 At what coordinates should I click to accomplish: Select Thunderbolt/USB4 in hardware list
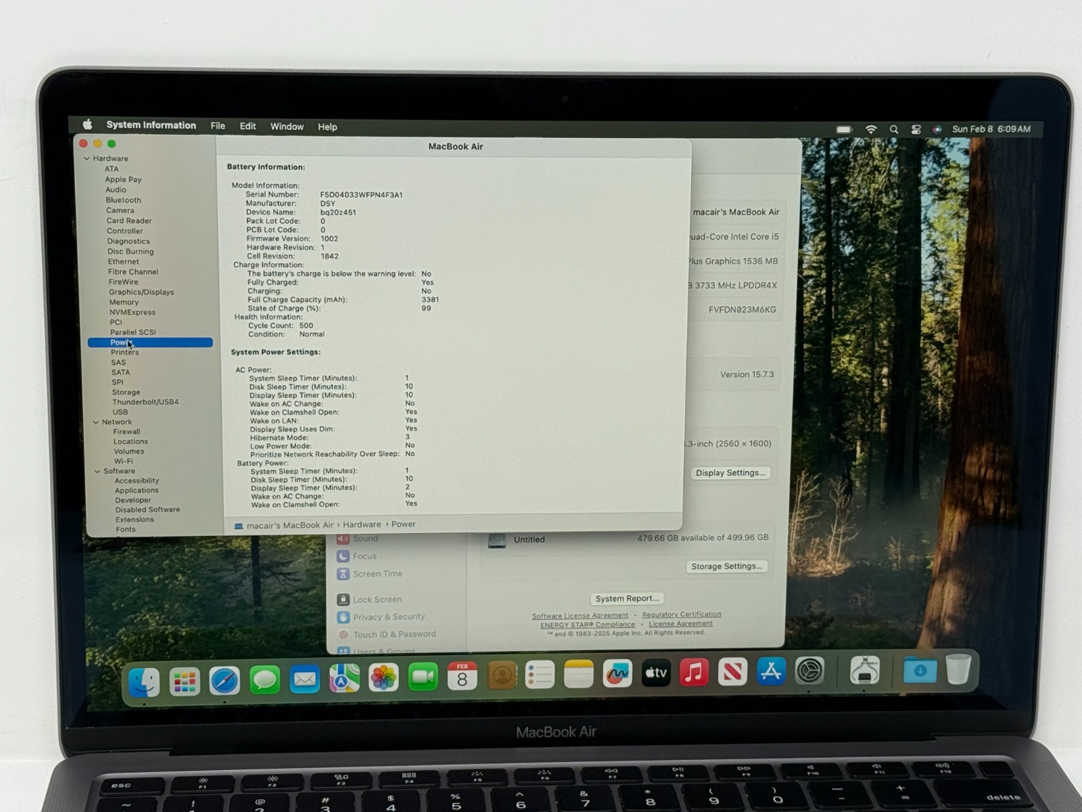(145, 402)
